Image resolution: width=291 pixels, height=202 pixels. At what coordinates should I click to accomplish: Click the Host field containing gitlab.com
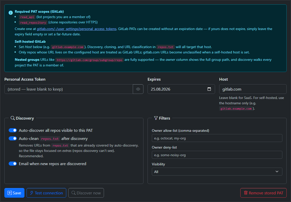pos(253,89)
